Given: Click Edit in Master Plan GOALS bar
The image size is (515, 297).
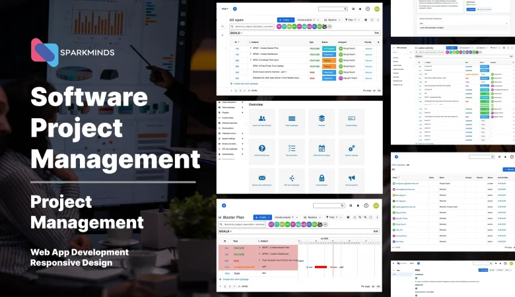Looking at the screenshot, I should (x=376, y=232).
